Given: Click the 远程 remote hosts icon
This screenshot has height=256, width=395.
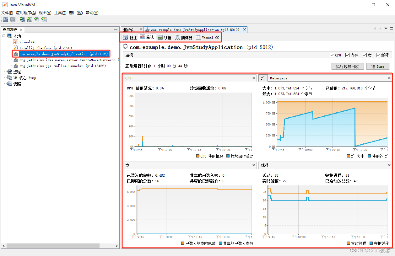Looking at the screenshot, I should [10, 72].
